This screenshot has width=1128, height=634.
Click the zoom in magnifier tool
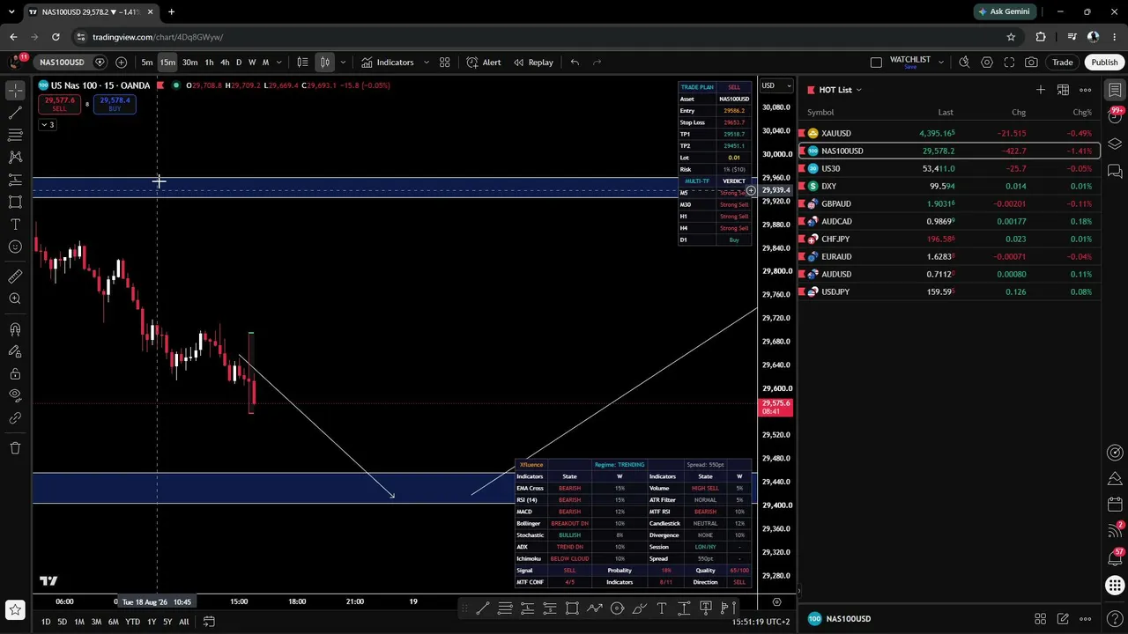[15, 299]
